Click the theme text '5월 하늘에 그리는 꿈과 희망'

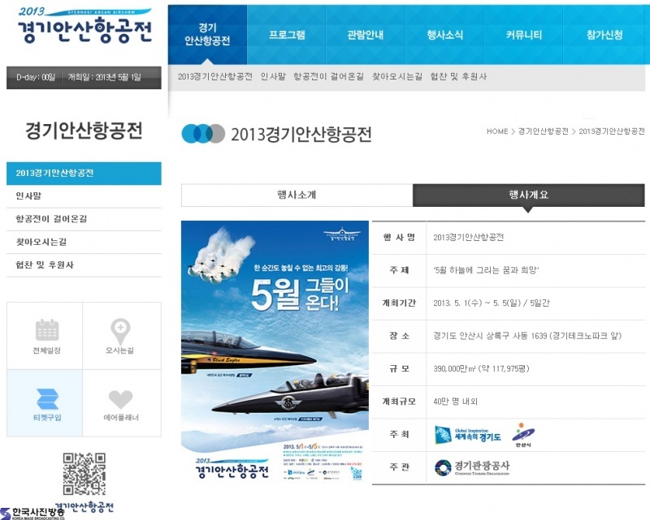click(x=486, y=270)
